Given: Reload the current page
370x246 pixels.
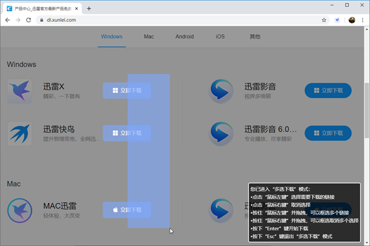Looking at the screenshot, I should coord(29,20).
